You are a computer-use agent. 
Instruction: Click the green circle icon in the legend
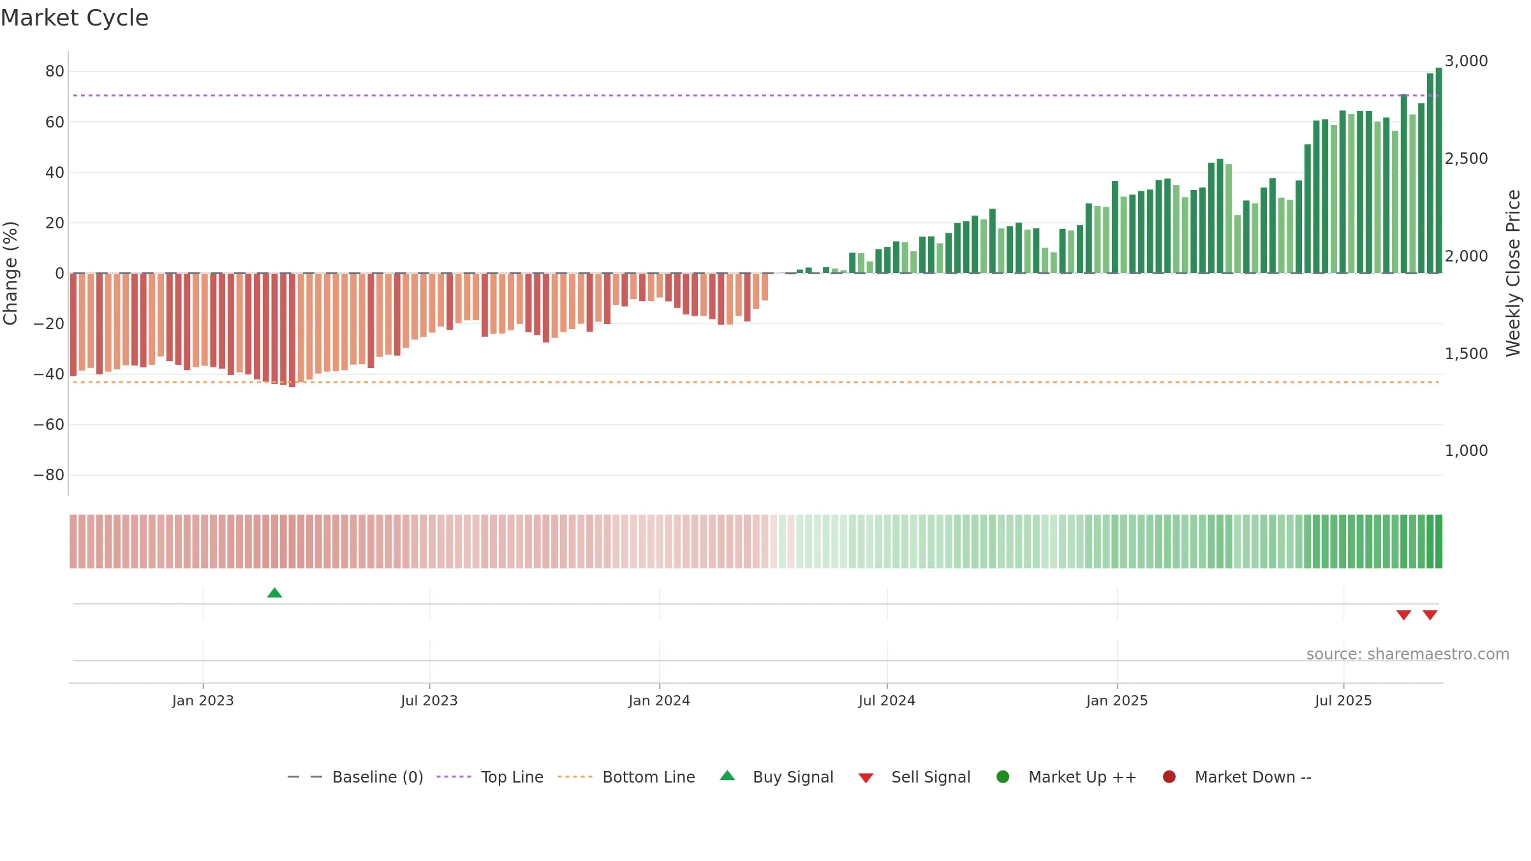(x=1003, y=777)
